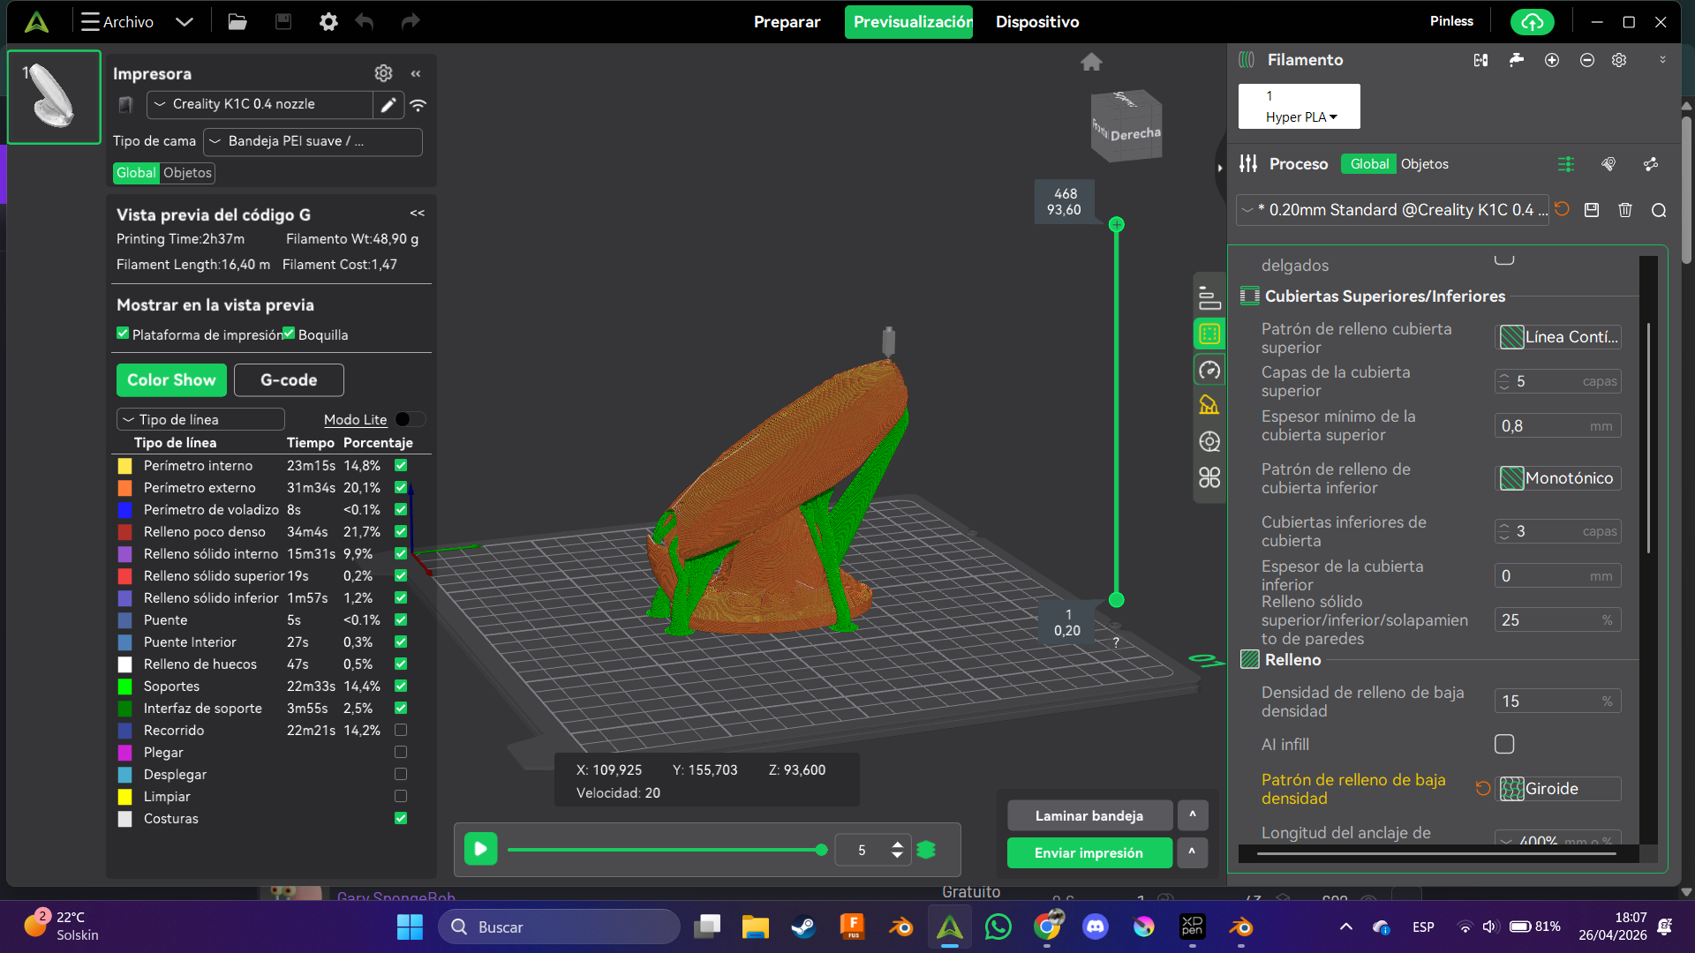Reset view with the home icon
The width and height of the screenshot is (1695, 953).
point(1091,62)
